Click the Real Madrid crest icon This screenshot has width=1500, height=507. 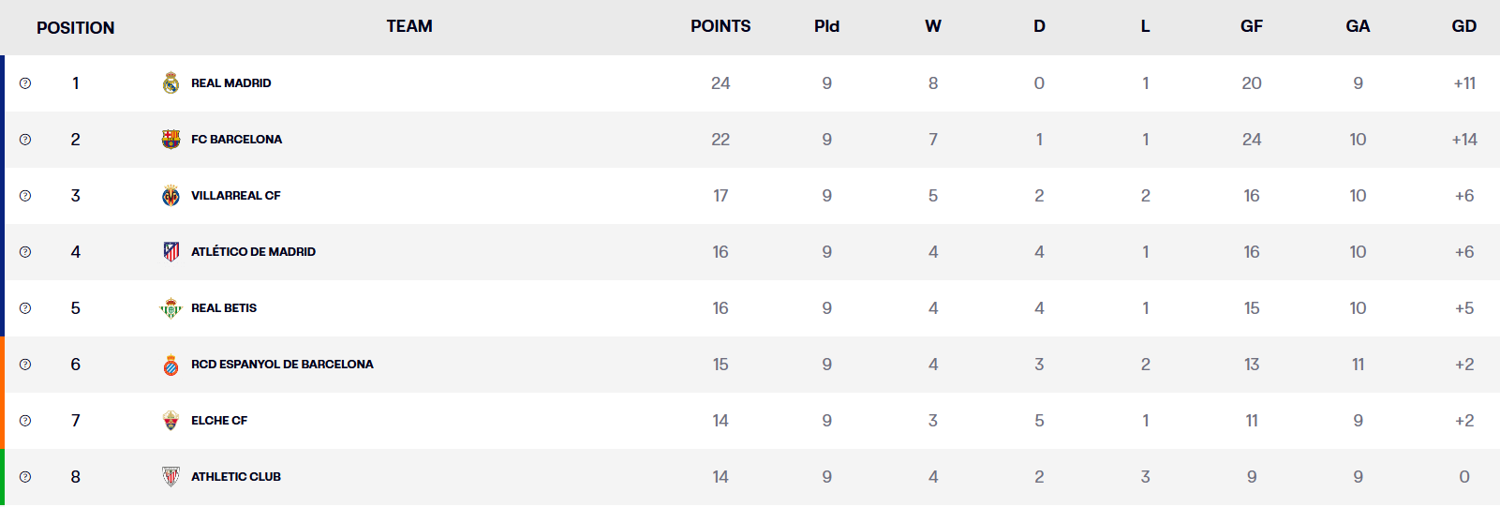click(x=171, y=83)
